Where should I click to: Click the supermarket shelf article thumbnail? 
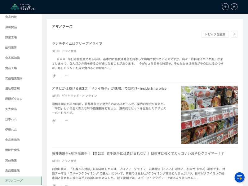(209, 115)
